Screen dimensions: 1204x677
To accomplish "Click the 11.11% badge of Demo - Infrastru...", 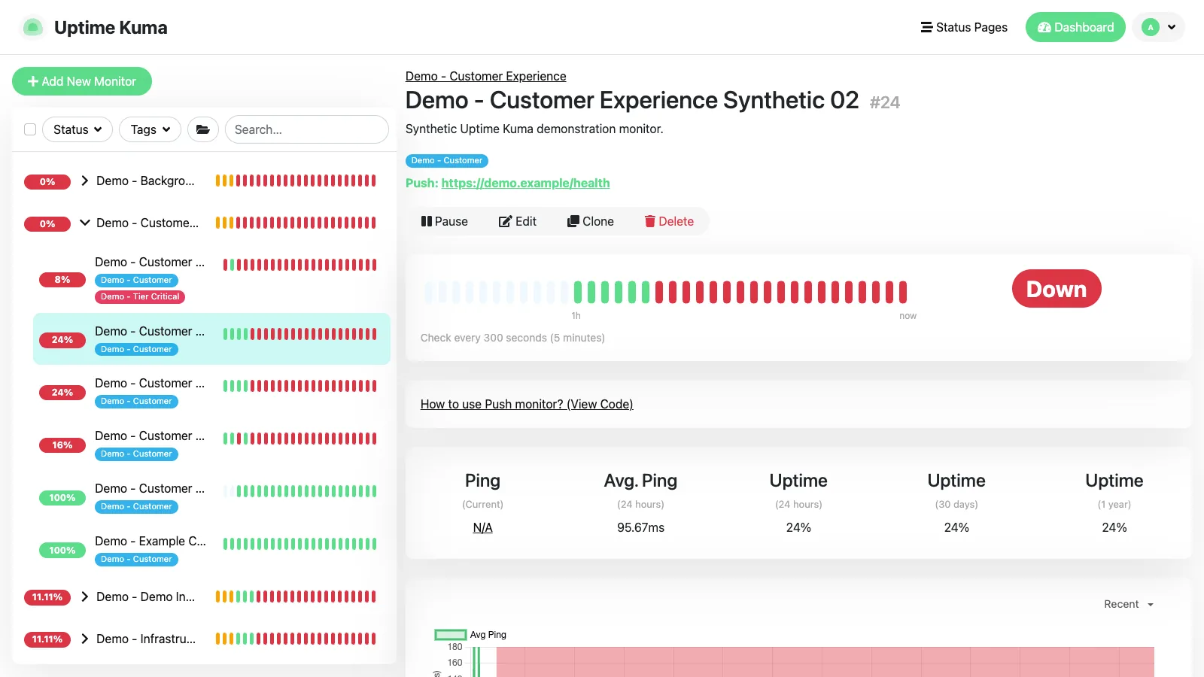I will [x=47, y=639].
